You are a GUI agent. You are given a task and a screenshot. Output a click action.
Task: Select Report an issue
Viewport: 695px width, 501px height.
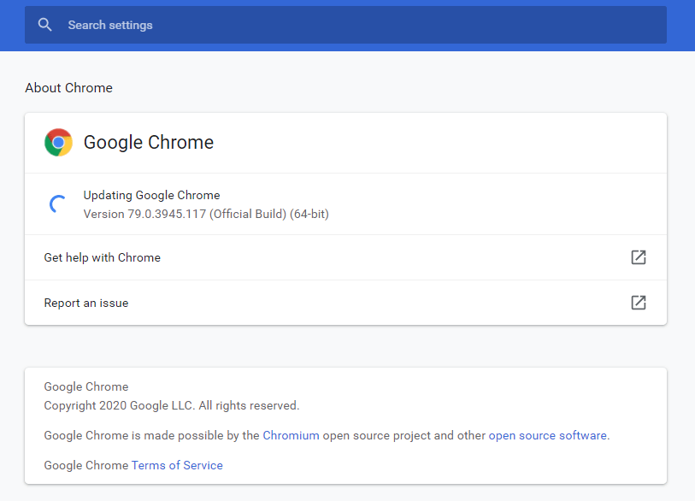click(x=86, y=303)
